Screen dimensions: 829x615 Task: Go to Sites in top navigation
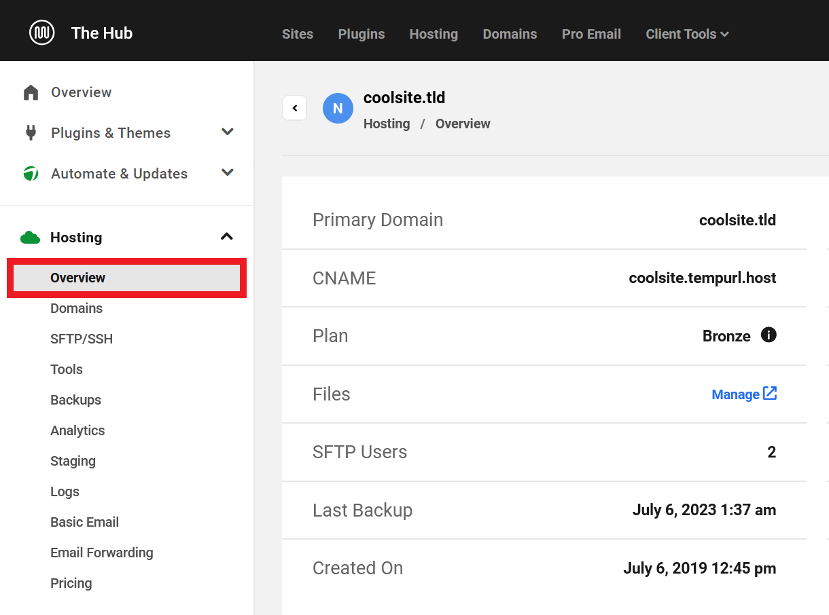pos(298,34)
